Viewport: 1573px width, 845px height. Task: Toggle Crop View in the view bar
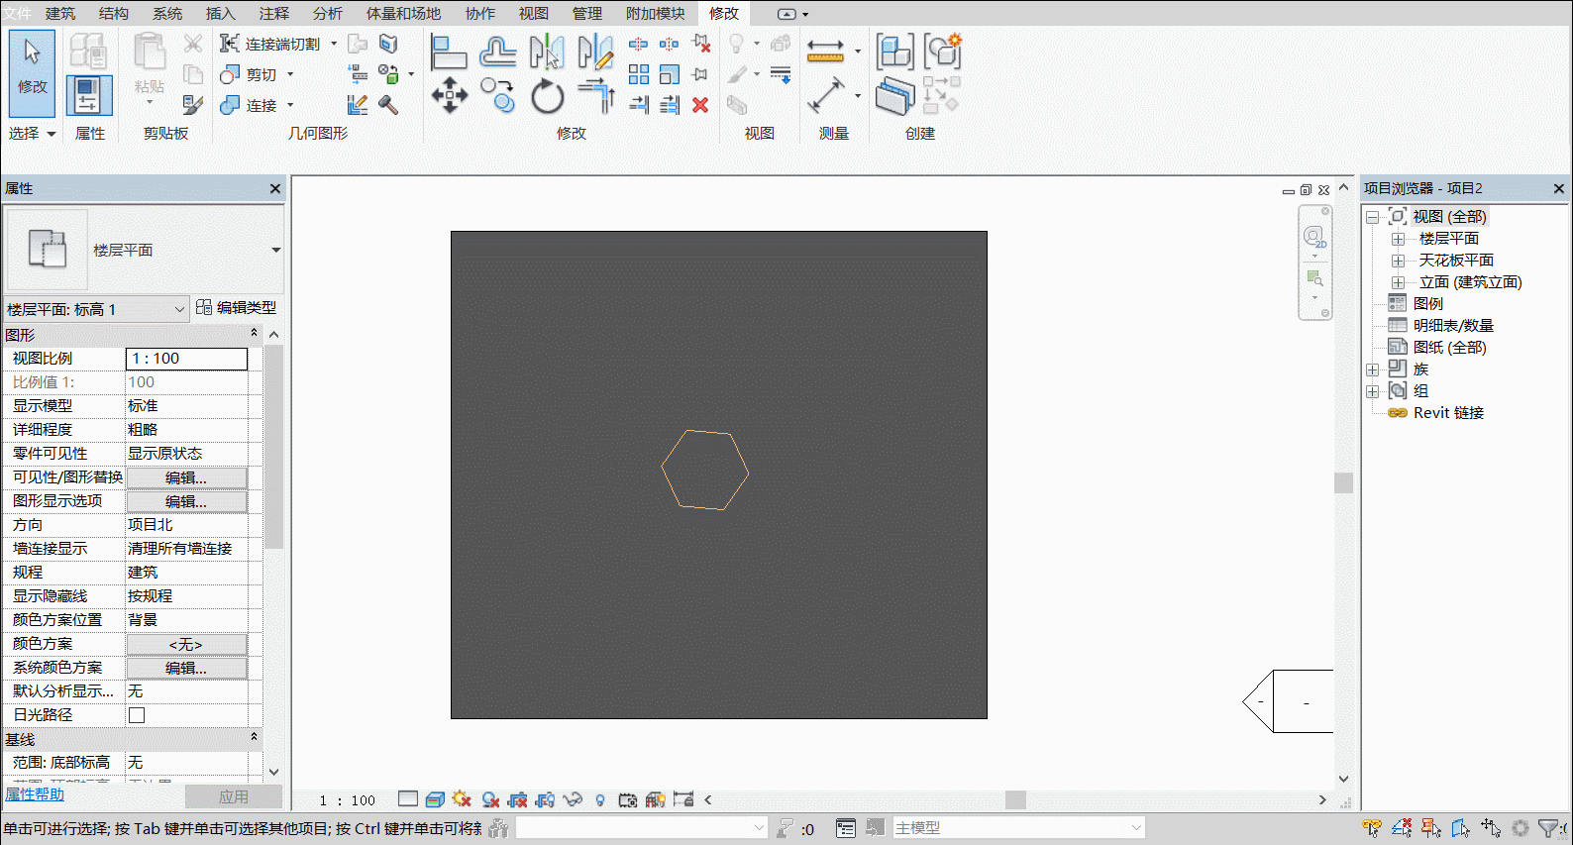coord(517,799)
